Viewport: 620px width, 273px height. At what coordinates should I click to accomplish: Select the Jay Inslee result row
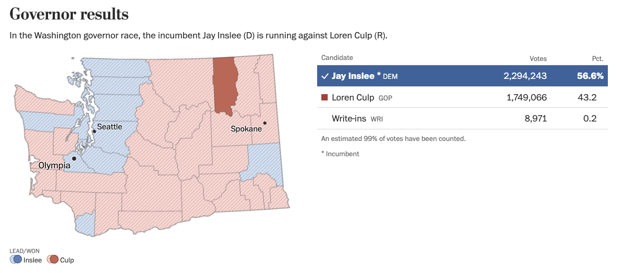coord(462,76)
